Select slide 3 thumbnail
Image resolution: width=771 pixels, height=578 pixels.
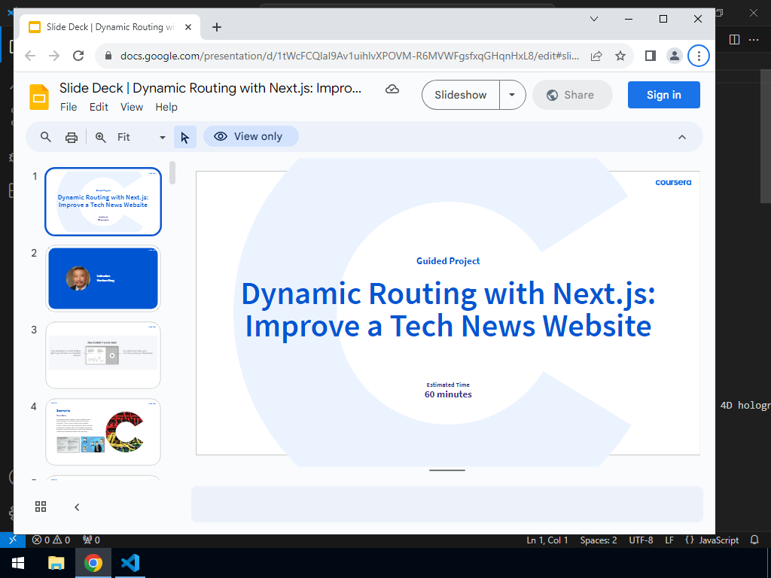(103, 355)
